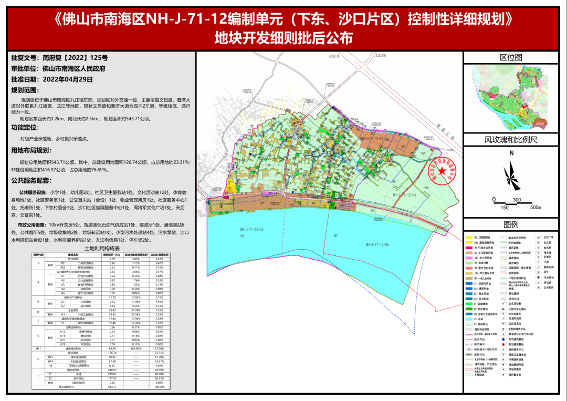This screenshot has width=567, height=401.
Task: Select the cyan E1 water area swatch
Action: pyautogui.click(x=470, y=318)
